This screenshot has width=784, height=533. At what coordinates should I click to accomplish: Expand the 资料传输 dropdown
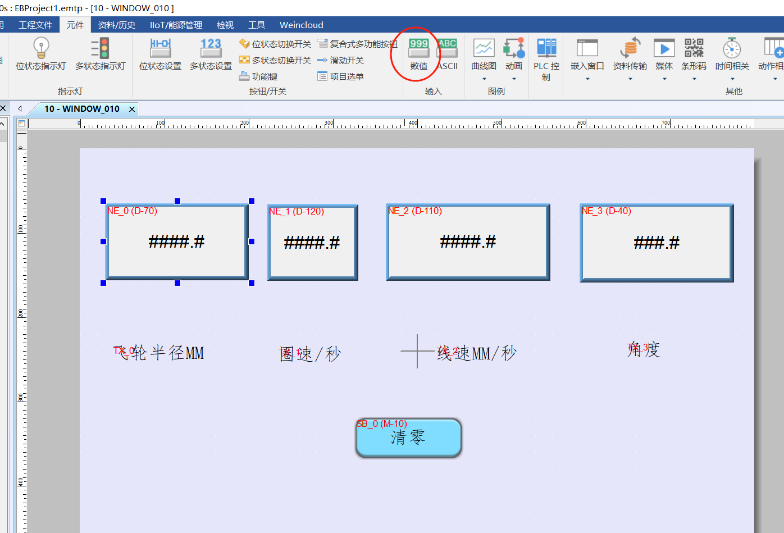[630, 79]
